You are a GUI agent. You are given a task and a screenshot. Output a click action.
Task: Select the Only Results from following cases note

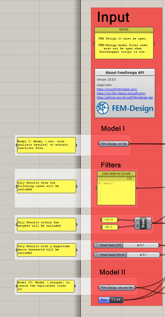46,186
